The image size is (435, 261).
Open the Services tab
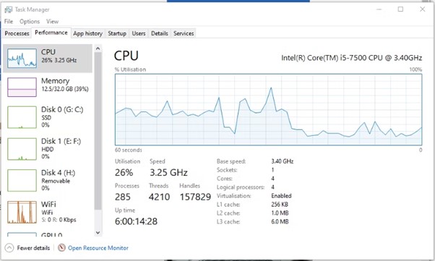pyautogui.click(x=184, y=33)
